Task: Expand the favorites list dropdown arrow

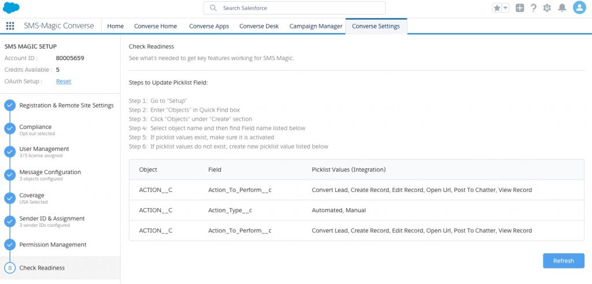Action: [505, 8]
